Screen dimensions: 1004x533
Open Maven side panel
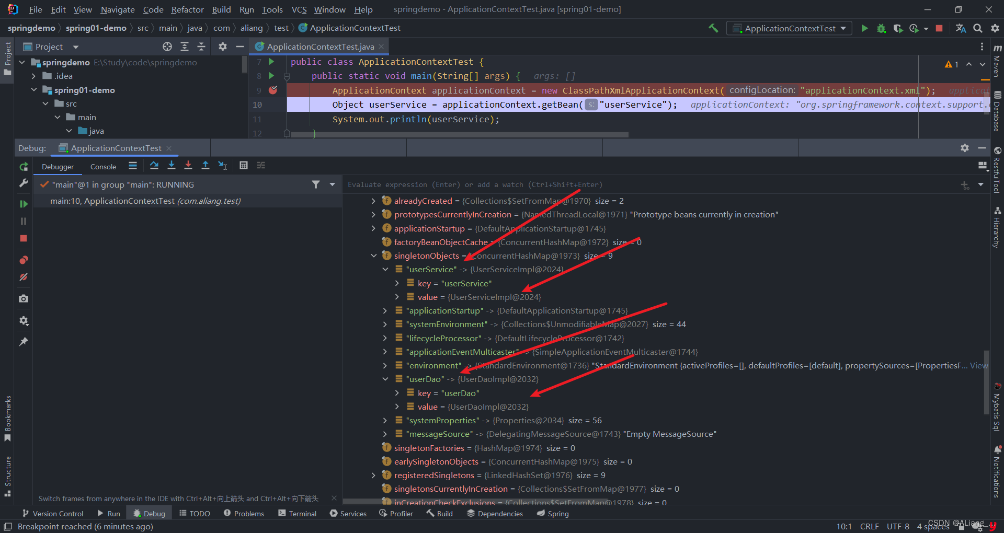point(997,60)
